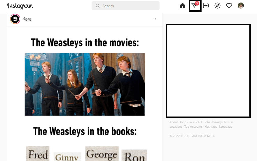
Task: Open 9gag story profile picture
Action: click(15, 19)
